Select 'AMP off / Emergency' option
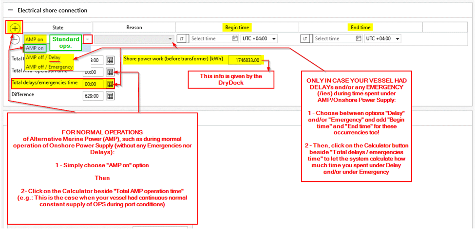 (49, 67)
